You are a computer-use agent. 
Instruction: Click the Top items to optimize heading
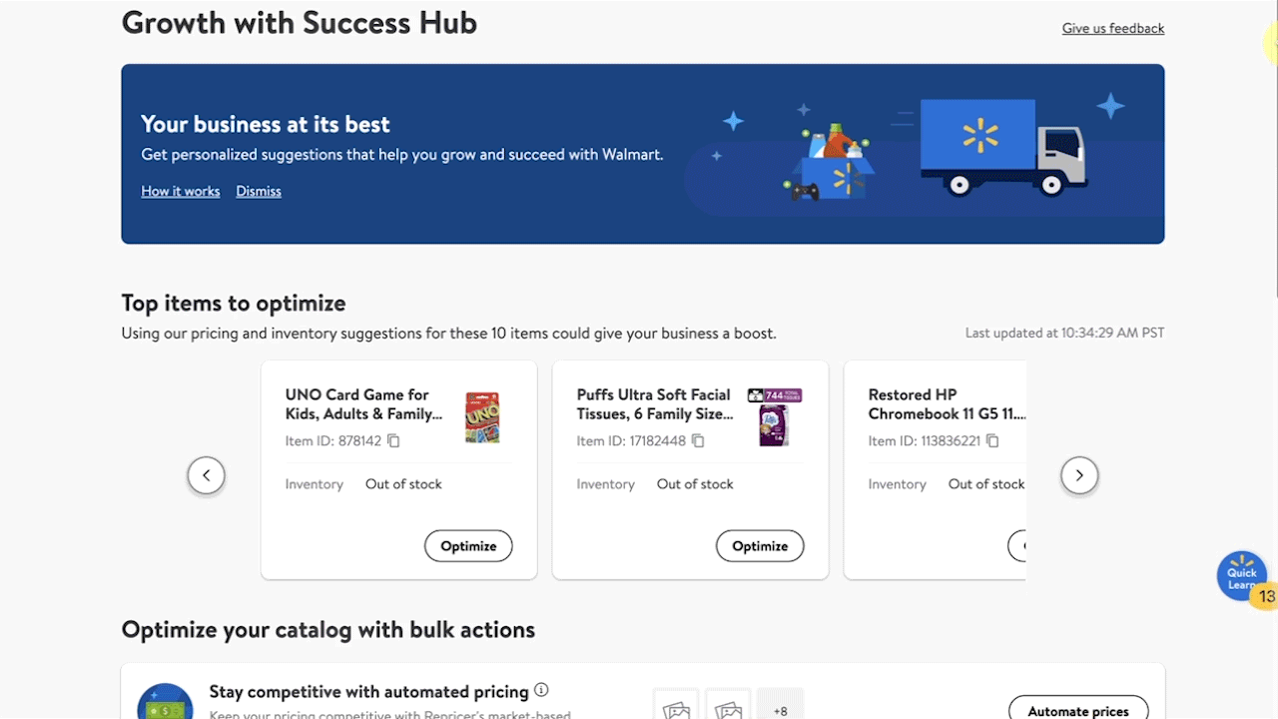234,303
